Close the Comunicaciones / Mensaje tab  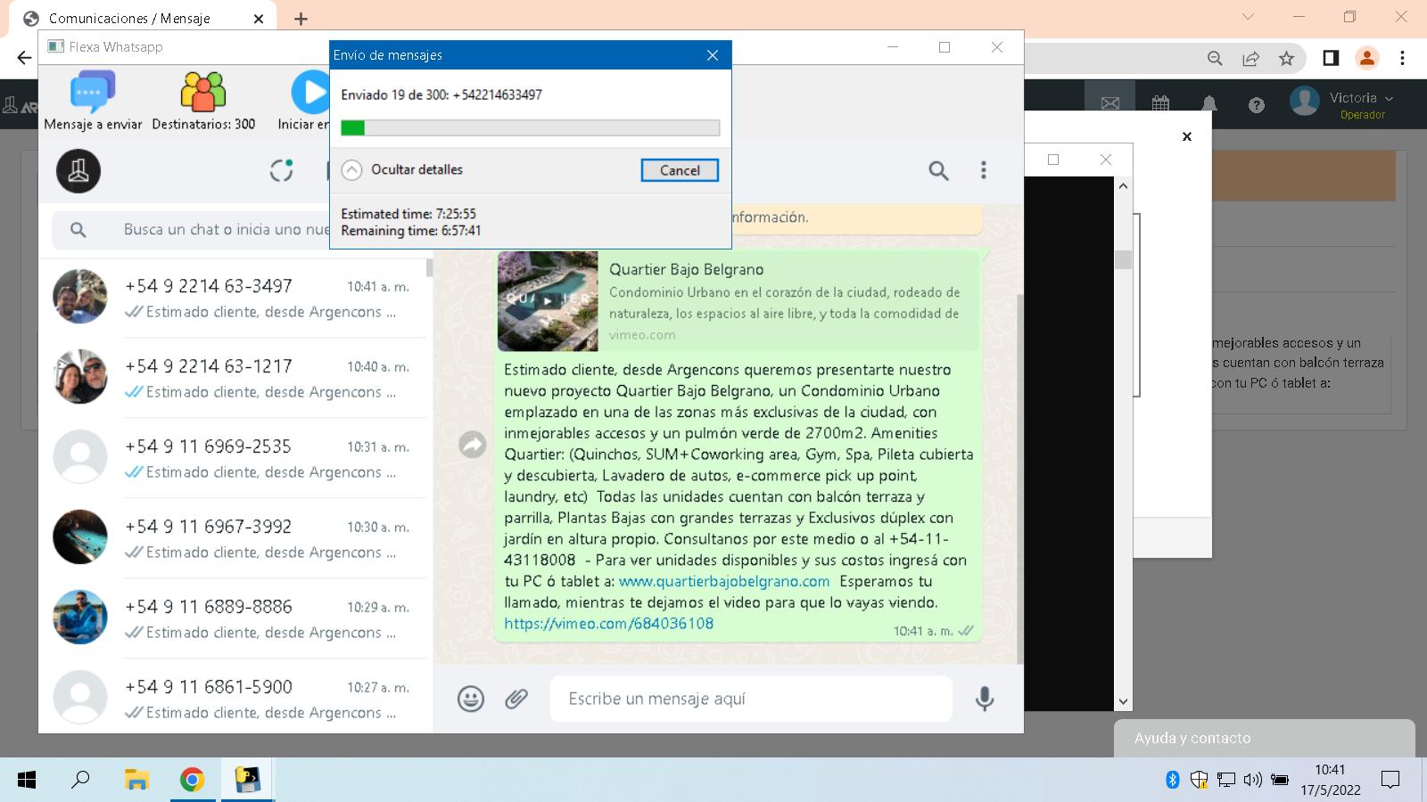pyautogui.click(x=259, y=19)
